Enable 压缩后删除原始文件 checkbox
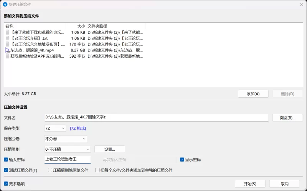This screenshot has width=307, height=191. click(x=50, y=170)
